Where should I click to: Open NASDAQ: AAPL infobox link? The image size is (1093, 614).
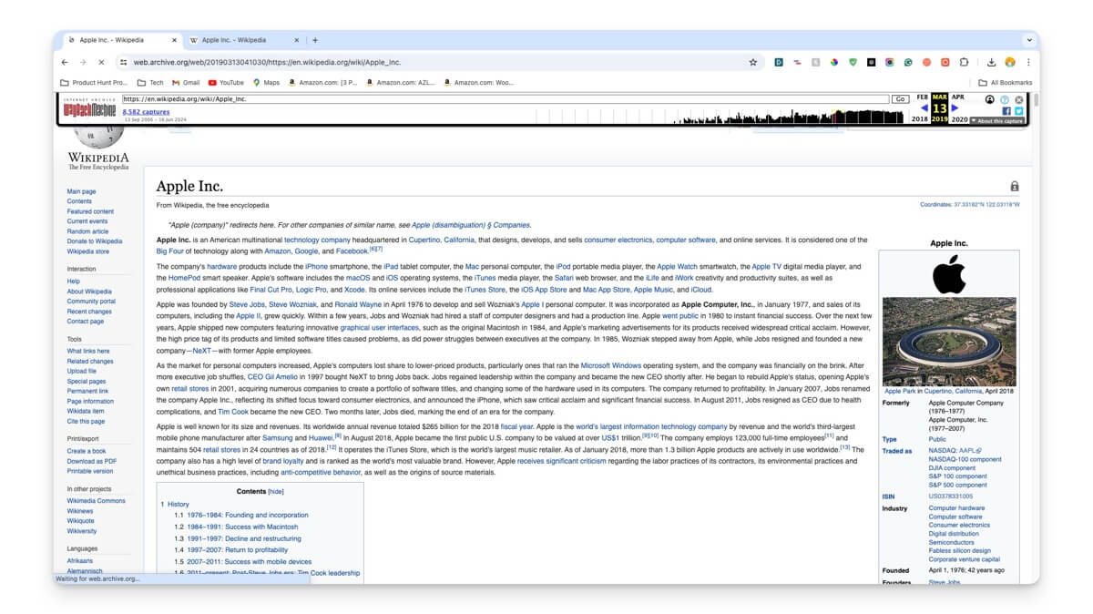point(954,450)
